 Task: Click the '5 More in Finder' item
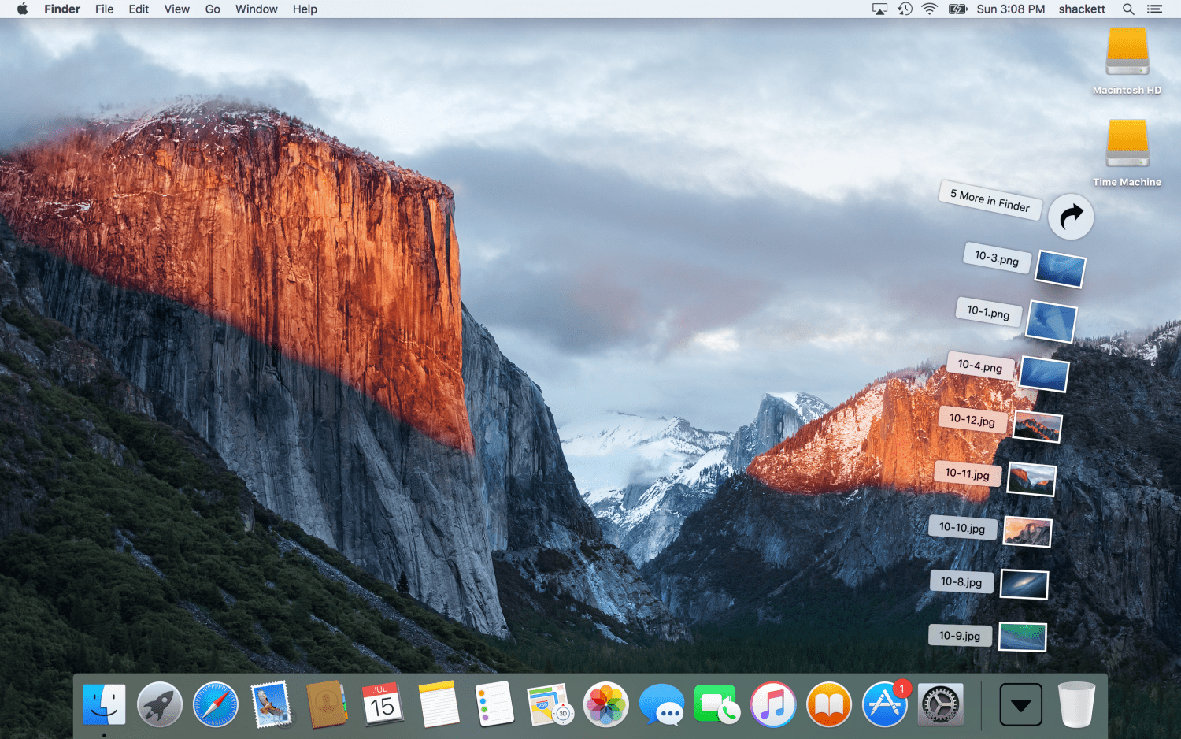coord(990,200)
